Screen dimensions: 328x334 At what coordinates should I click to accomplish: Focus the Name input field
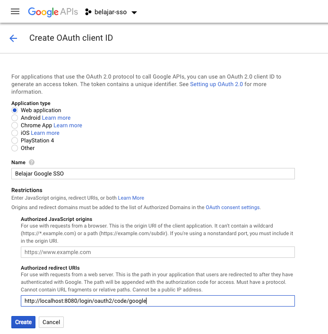pos(153,174)
